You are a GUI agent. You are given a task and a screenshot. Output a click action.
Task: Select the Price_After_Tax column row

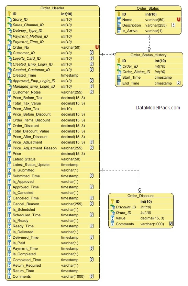(x=53, y=109)
